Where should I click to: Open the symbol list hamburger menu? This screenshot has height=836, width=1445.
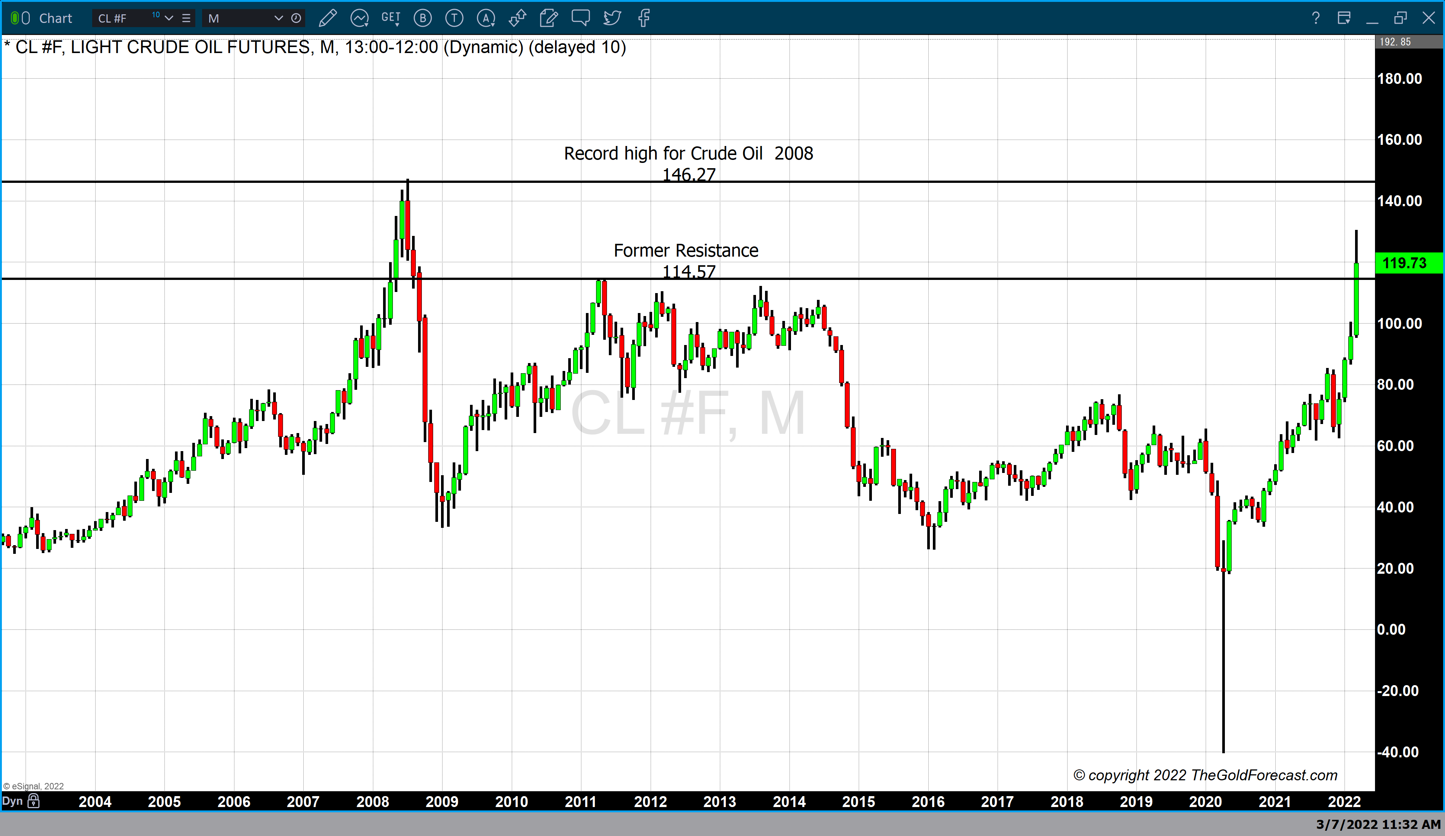click(x=186, y=18)
